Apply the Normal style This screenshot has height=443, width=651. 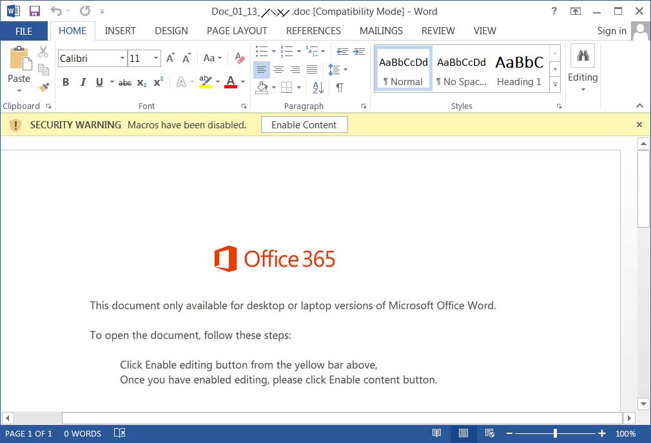(x=403, y=70)
